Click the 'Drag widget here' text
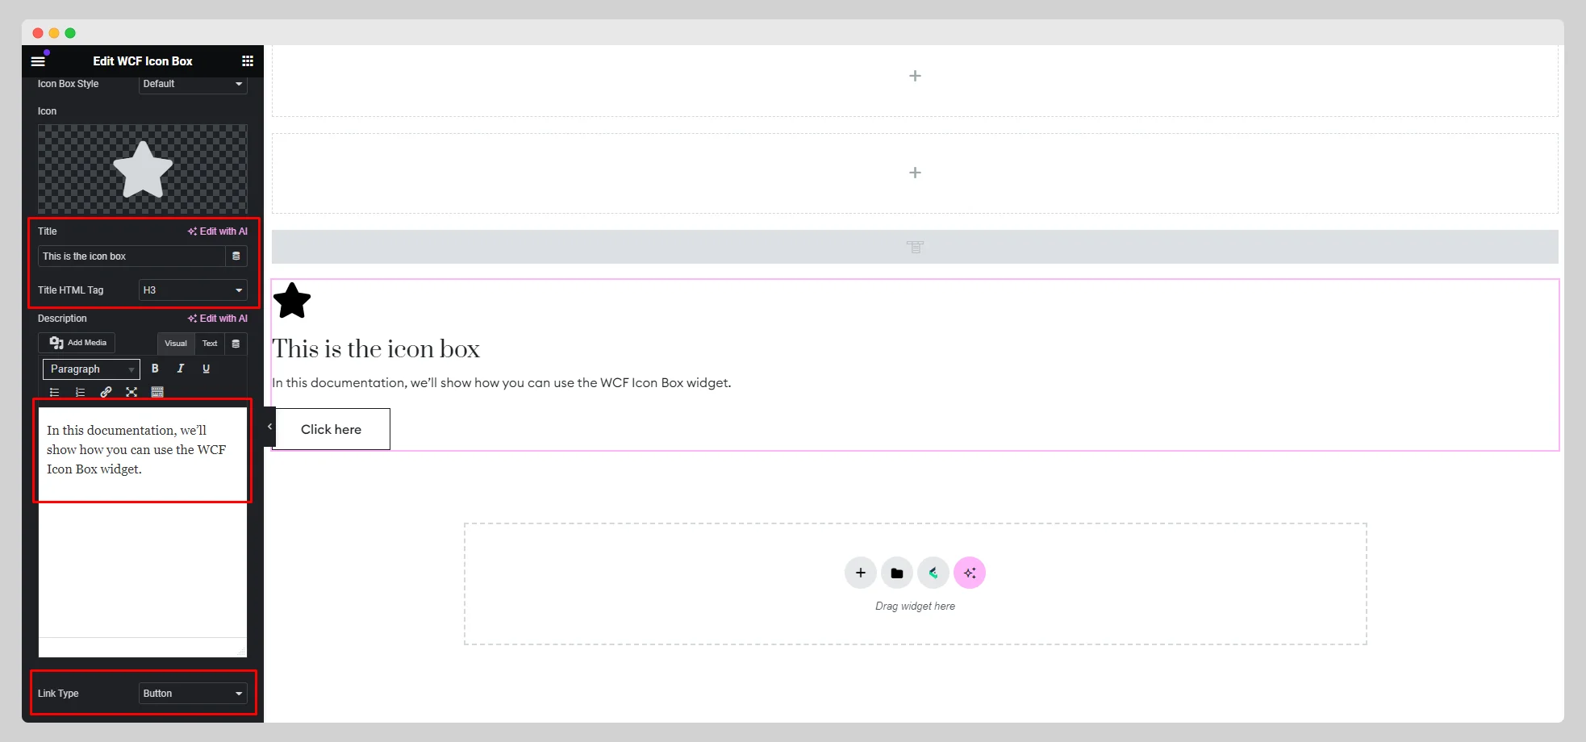 (x=915, y=607)
